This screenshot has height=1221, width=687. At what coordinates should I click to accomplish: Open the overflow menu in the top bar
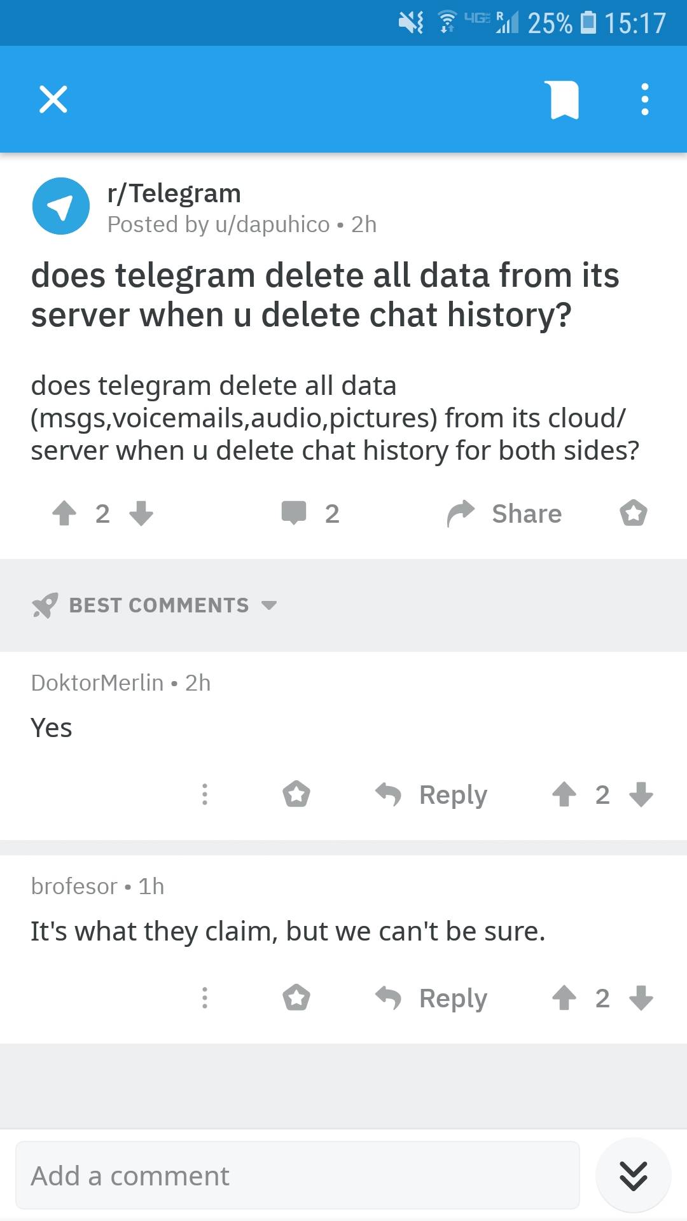(x=644, y=99)
